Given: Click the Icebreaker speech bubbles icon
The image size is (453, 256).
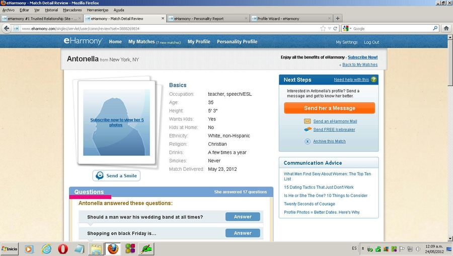Looking at the screenshot, I should tap(308, 130).
